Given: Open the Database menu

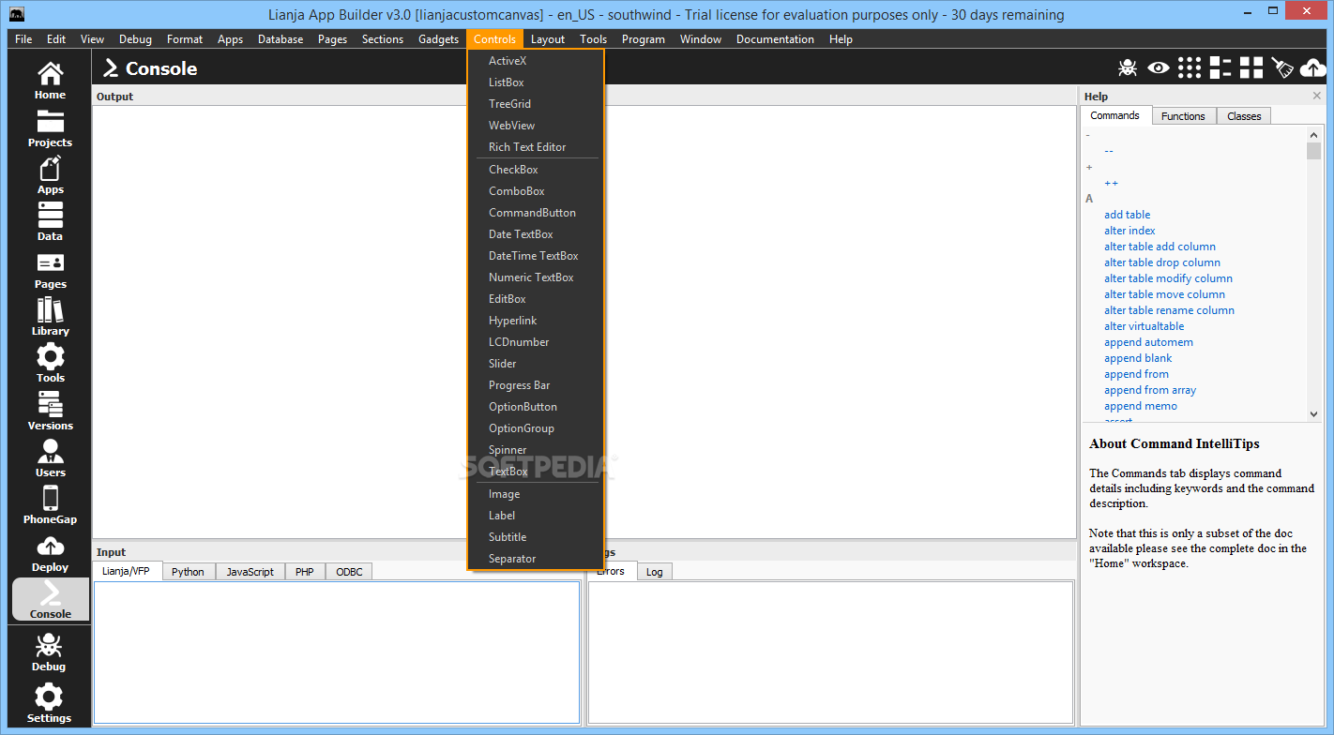Looking at the screenshot, I should click(x=280, y=39).
